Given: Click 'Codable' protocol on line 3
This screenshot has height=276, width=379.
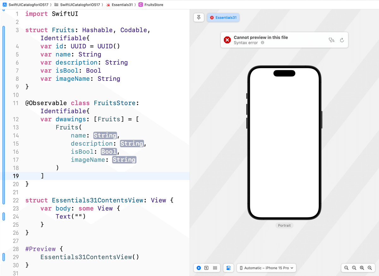Looking at the screenshot, I should pyautogui.click(x=134, y=30).
